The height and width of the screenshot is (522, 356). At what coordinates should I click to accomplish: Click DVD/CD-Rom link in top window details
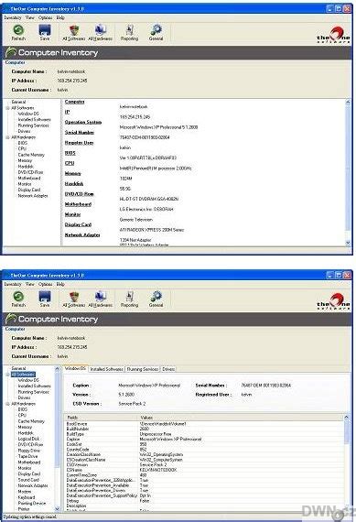point(80,194)
